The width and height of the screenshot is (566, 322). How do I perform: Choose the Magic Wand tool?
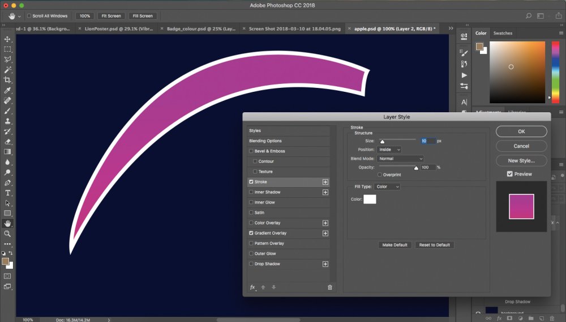pos(7,70)
